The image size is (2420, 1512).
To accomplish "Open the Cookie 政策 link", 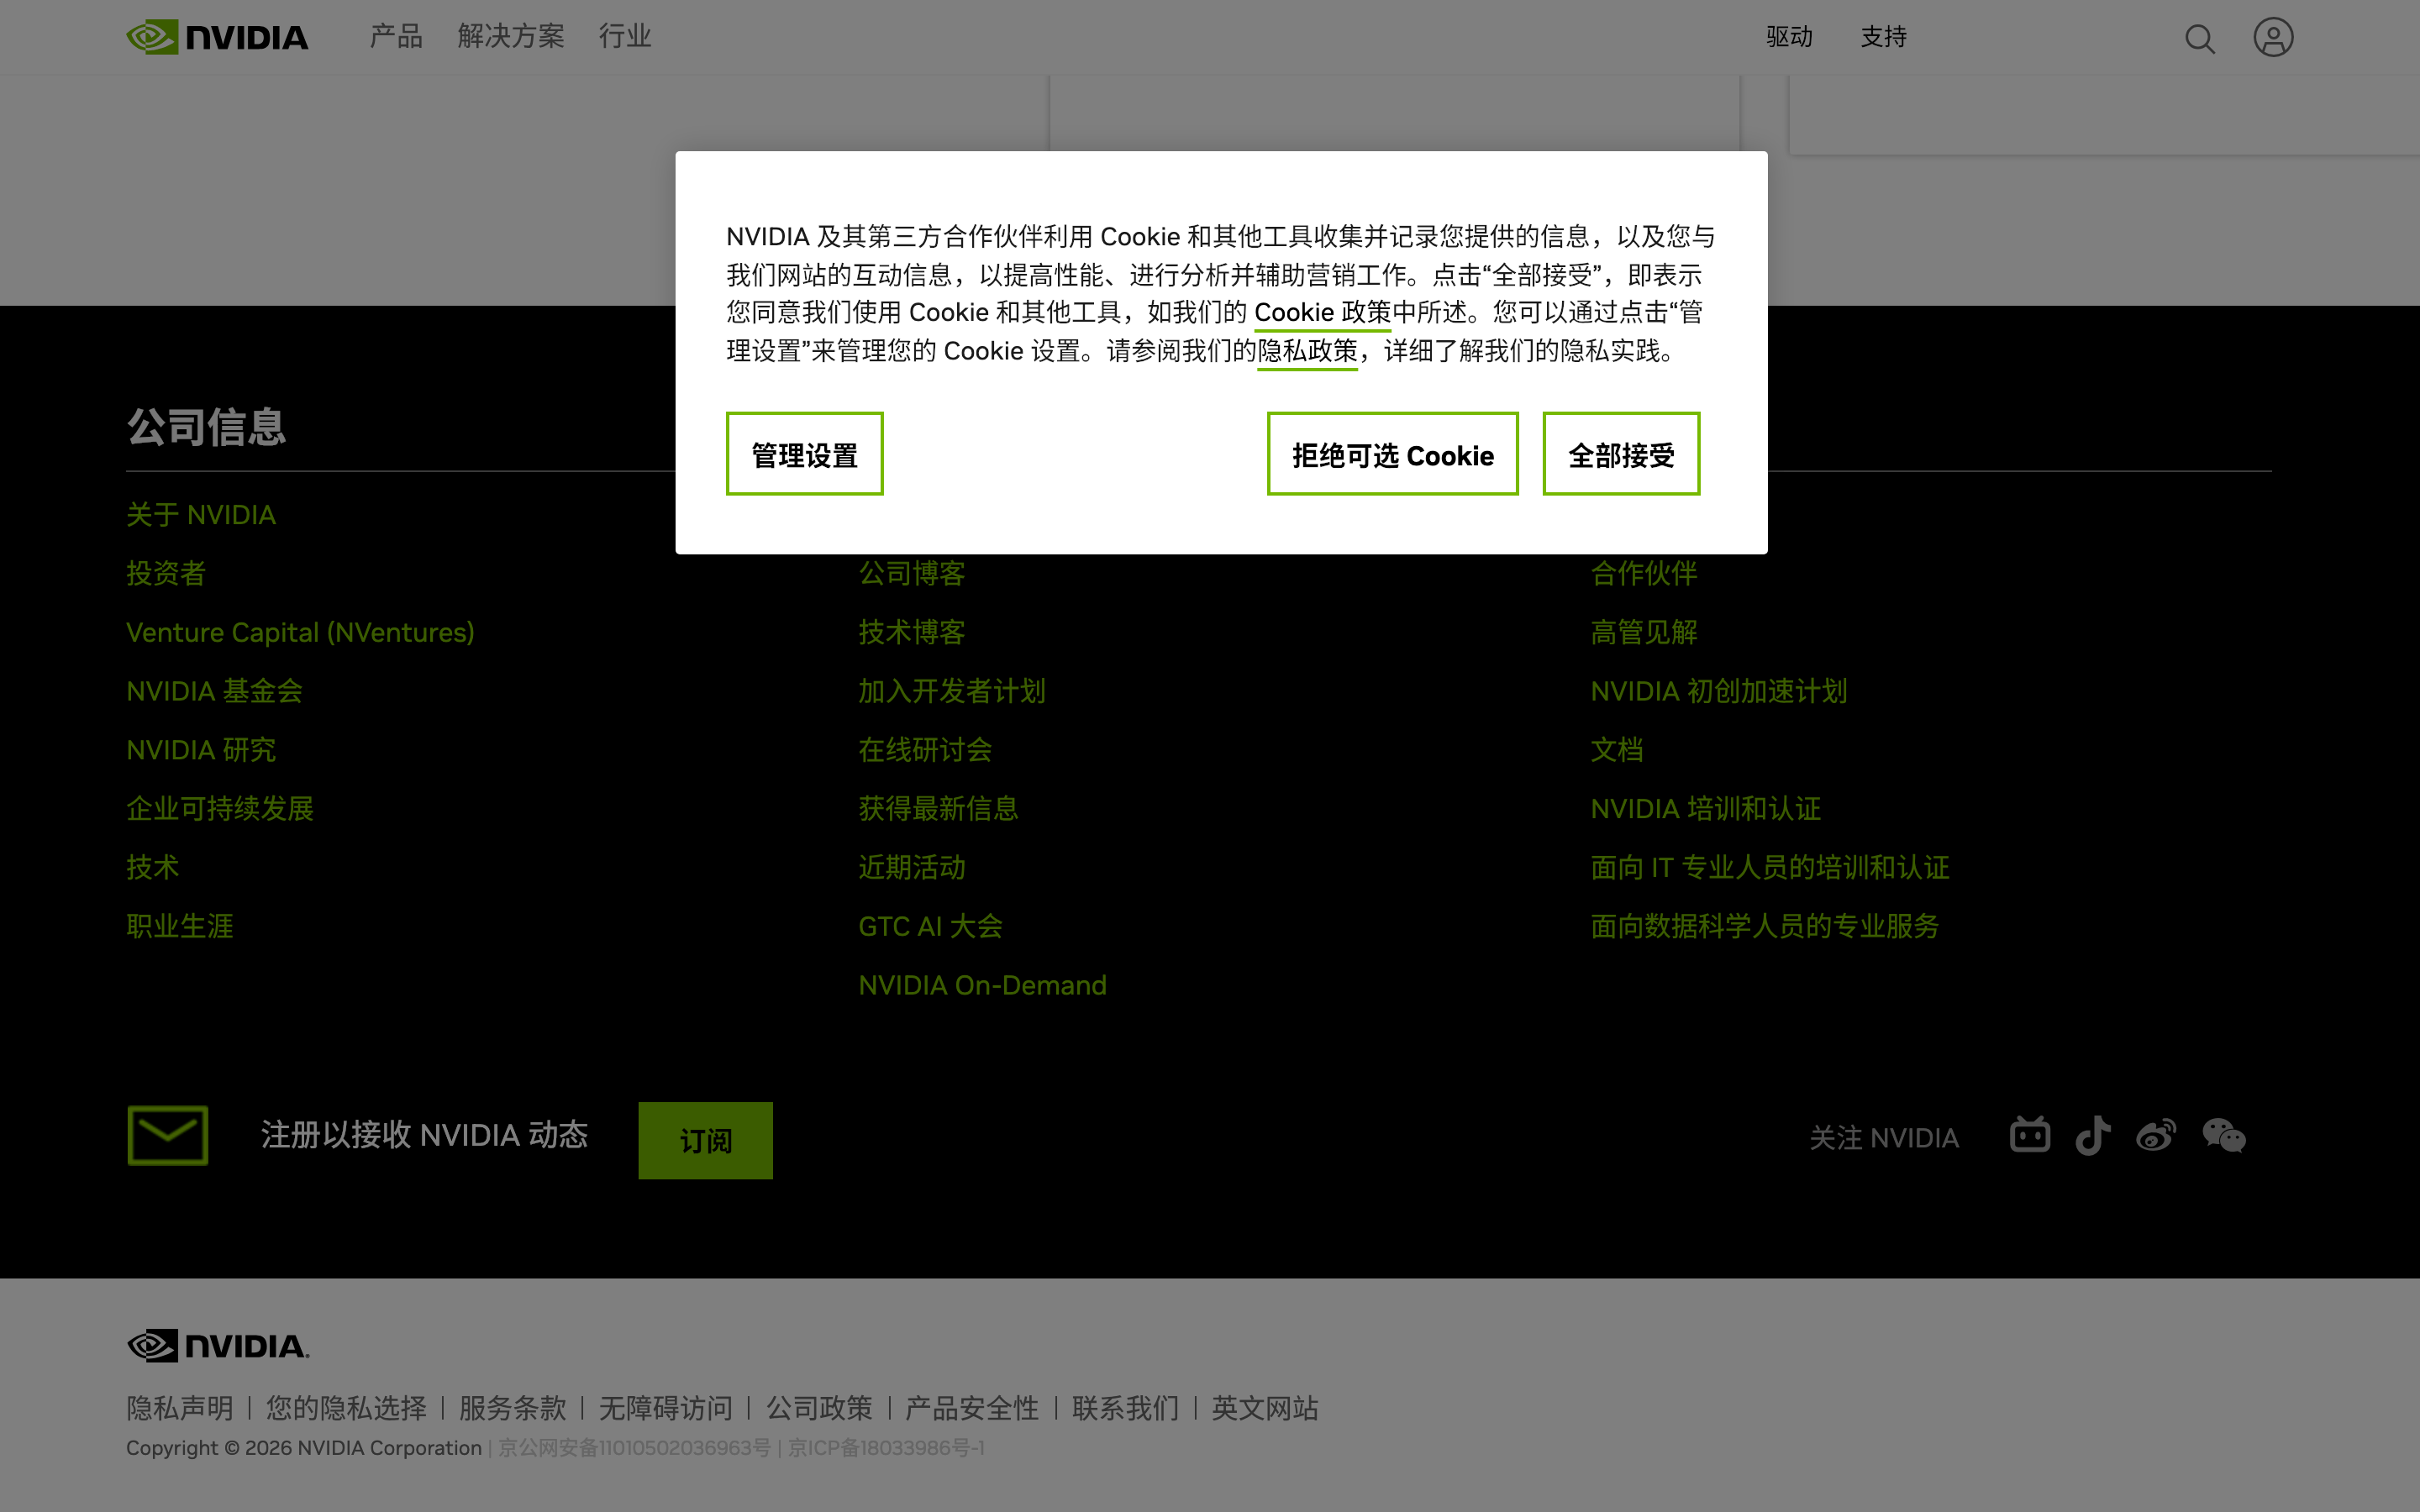I will point(1322,313).
